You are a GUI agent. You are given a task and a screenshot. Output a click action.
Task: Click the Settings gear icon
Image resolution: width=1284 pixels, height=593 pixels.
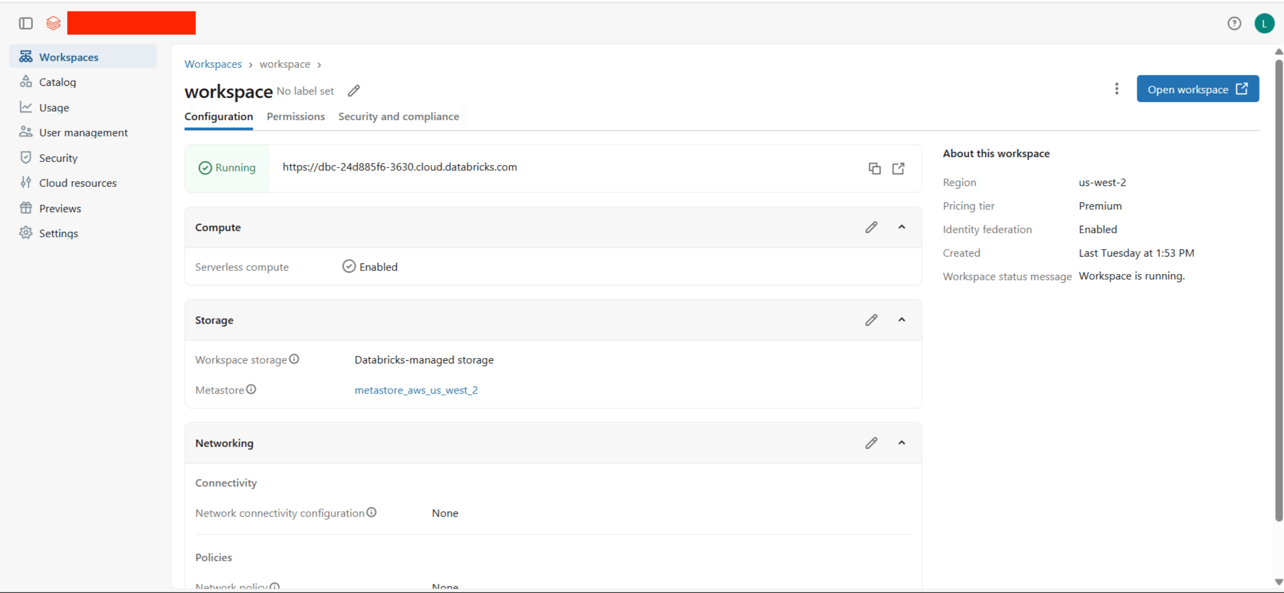pyautogui.click(x=26, y=232)
